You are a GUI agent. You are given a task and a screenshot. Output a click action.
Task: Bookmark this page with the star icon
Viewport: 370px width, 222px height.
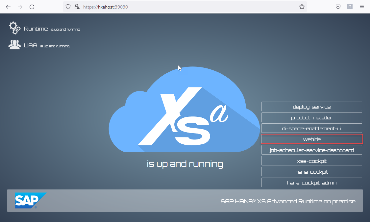coord(302,7)
